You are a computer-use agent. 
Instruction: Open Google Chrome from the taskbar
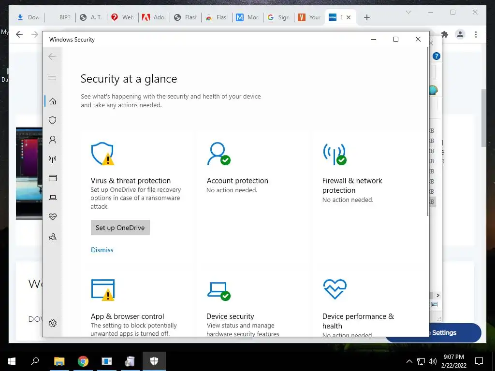click(x=83, y=361)
